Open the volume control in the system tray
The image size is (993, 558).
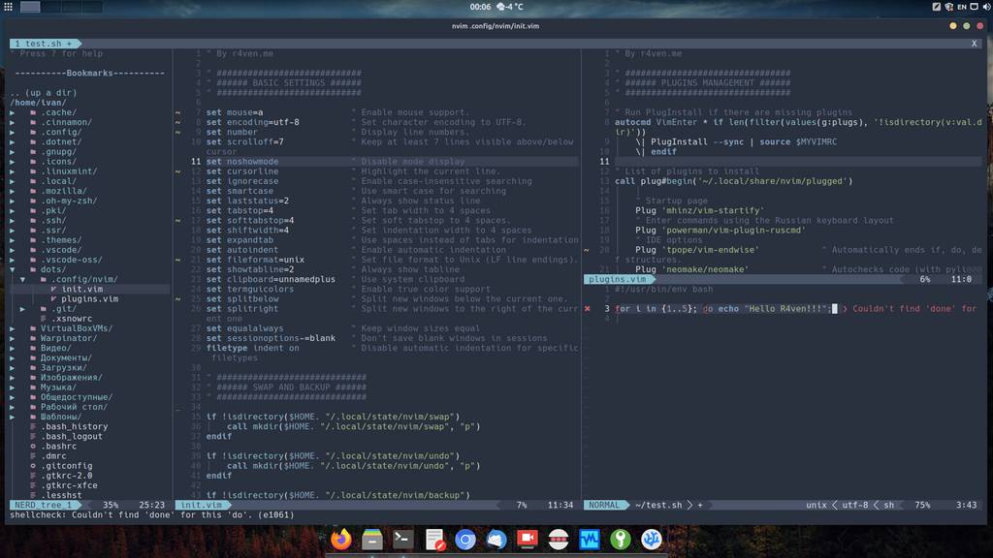pyautogui.click(x=987, y=7)
